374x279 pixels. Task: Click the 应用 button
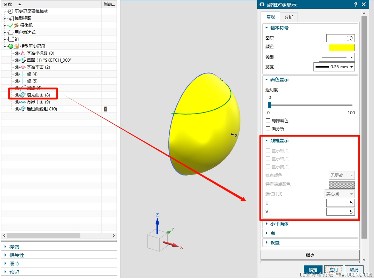333,270
